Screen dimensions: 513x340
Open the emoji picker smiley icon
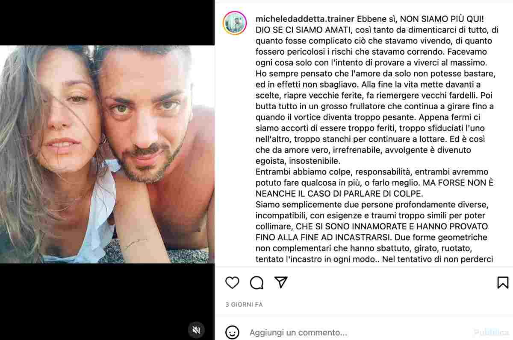tap(232, 332)
